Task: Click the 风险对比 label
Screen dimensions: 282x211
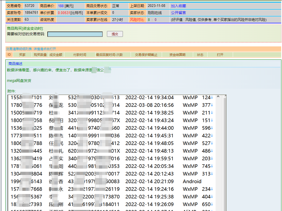Action: pyautogui.click(x=137, y=20)
